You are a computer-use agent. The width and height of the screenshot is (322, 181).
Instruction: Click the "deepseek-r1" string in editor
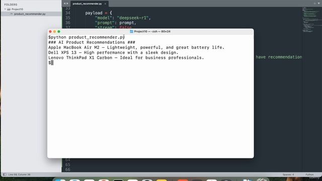133,18
